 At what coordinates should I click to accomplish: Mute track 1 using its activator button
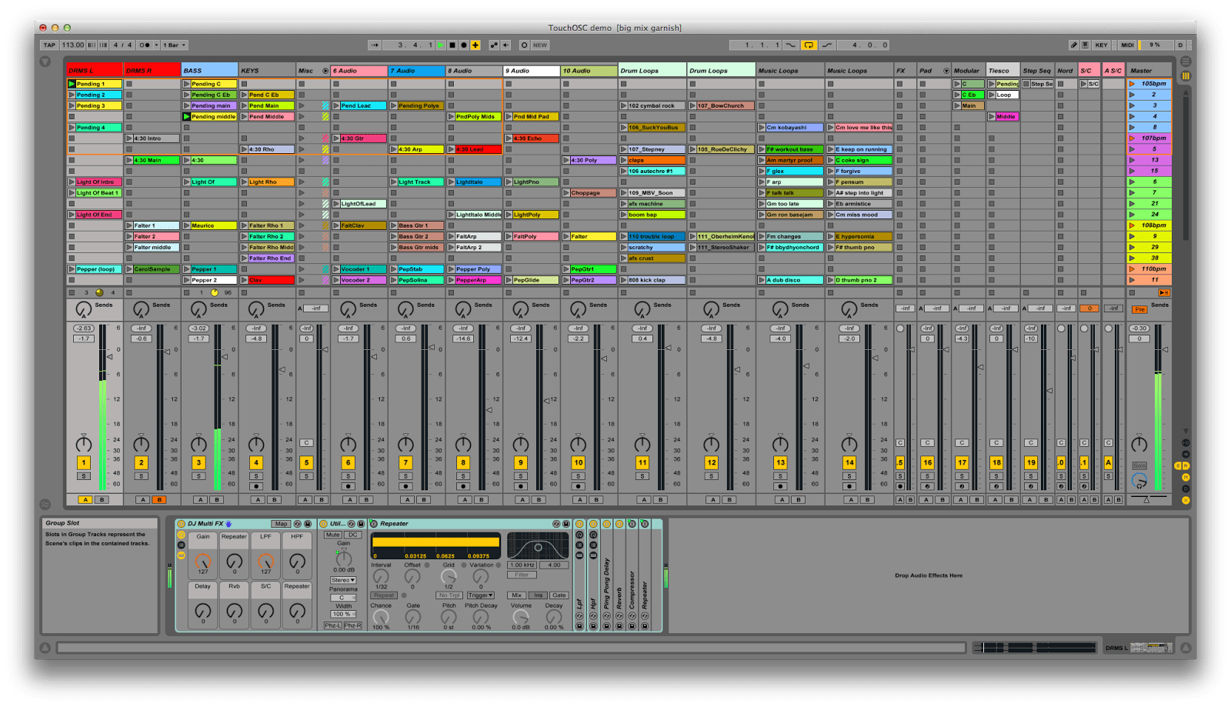tap(84, 462)
